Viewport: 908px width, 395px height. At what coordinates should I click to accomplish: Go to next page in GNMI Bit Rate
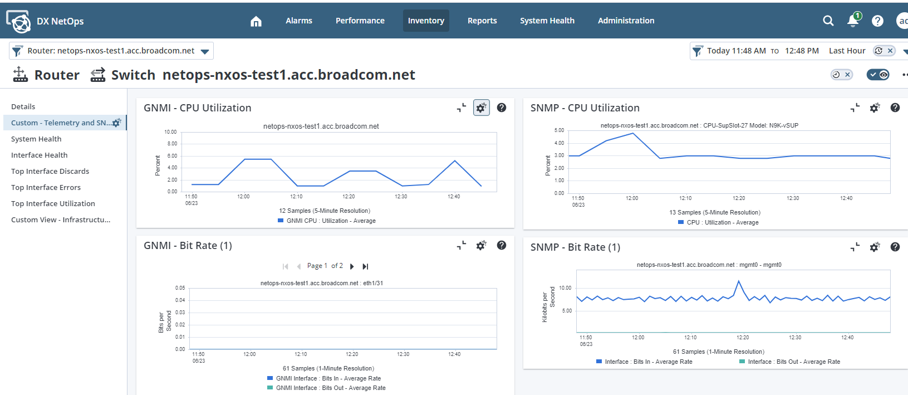(x=352, y=266)
